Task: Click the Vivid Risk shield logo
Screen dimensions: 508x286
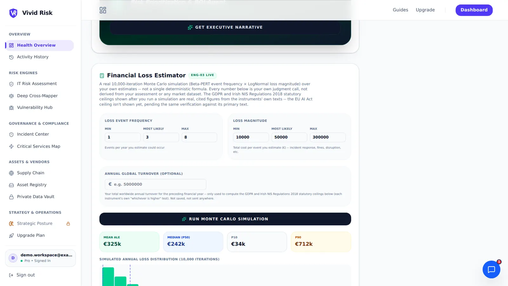Action: pos(13,13)
